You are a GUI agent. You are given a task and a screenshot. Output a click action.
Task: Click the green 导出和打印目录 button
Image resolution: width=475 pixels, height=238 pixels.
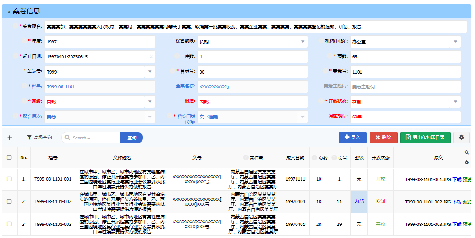(425, 138)
